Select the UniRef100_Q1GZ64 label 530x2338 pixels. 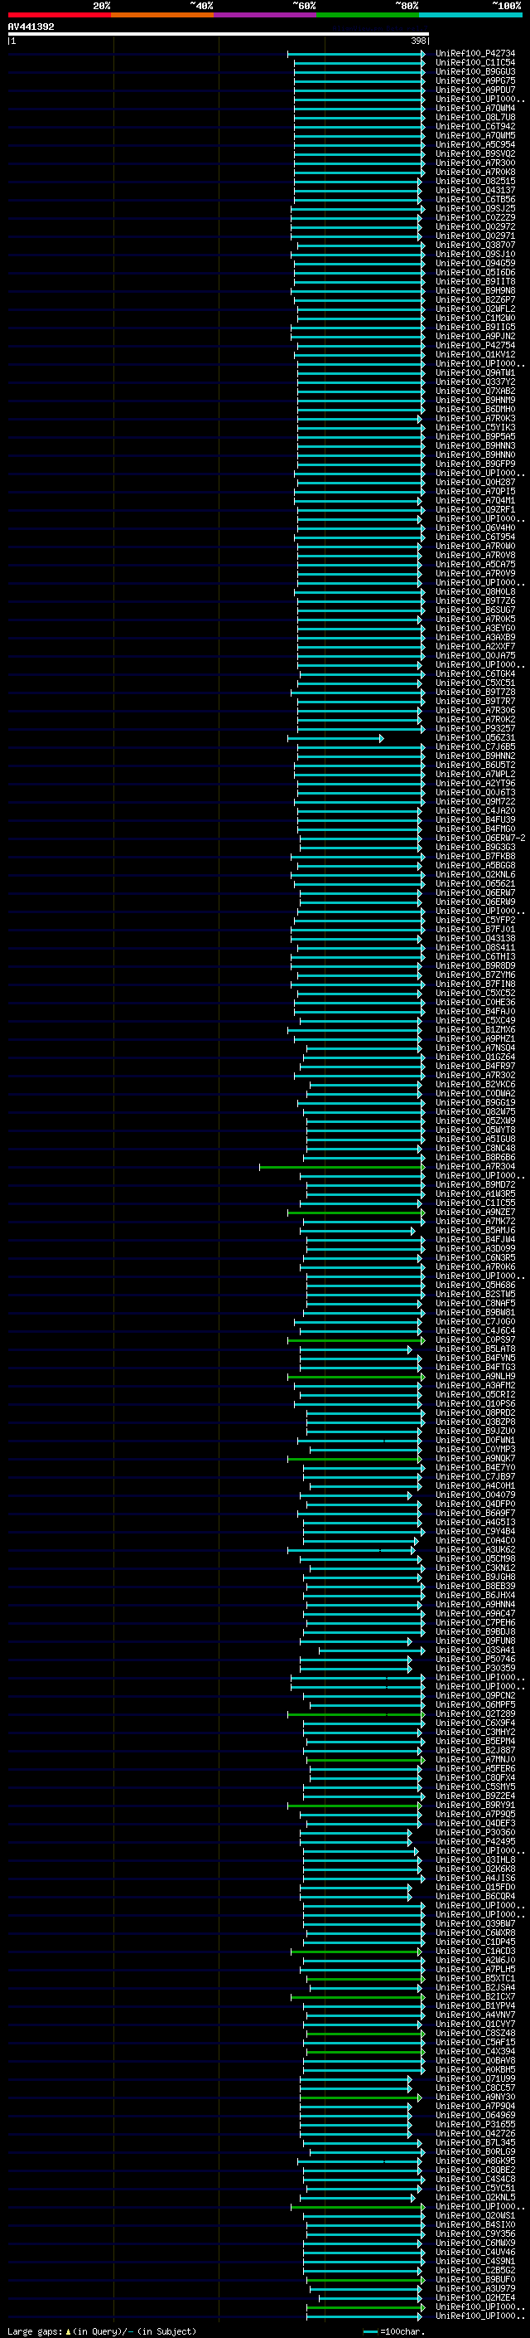pos(475,1057)
